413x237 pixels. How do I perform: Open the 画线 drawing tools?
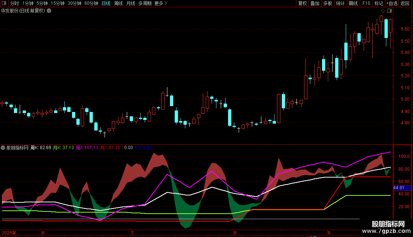point(353,4)
